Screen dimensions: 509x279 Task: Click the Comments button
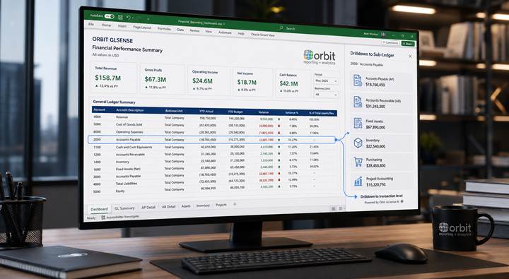[x=390, y=42]
